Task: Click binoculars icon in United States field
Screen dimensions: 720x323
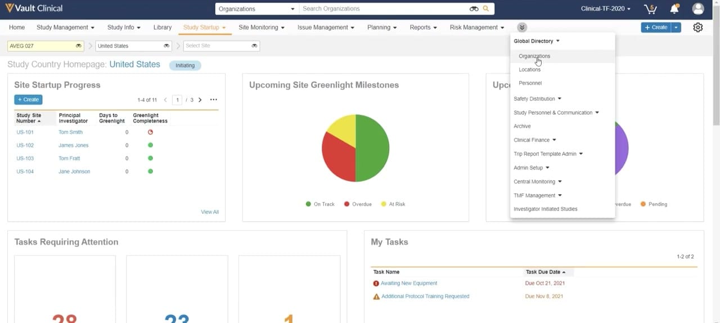Action: click(166, 46)
